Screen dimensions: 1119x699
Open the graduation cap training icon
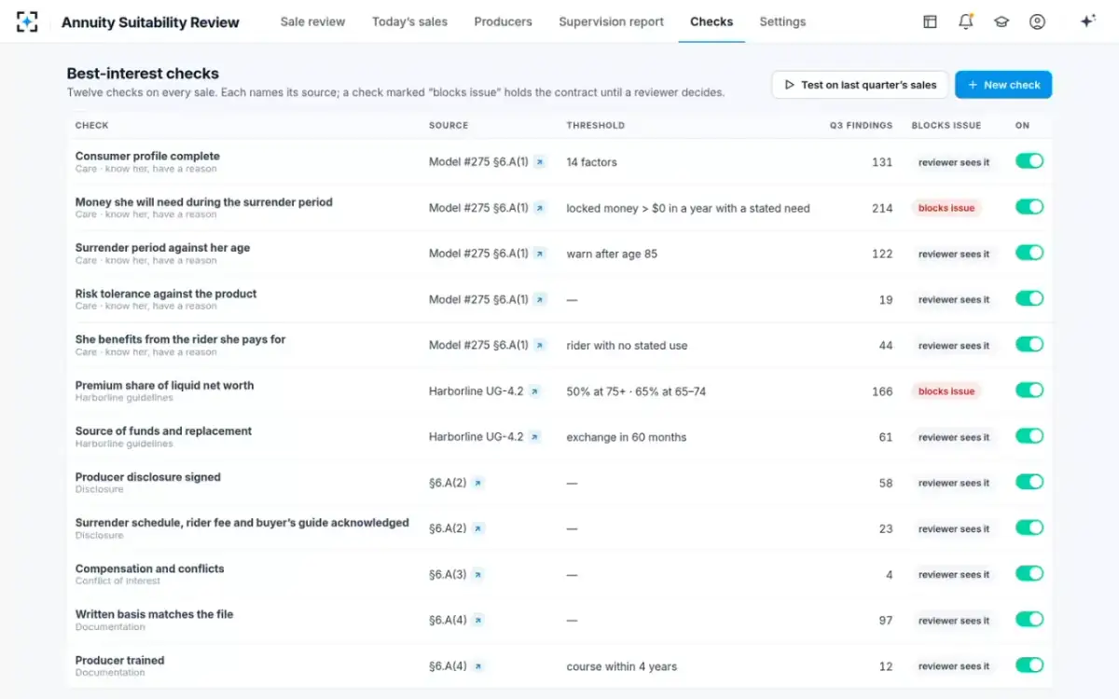pos(1002,21)
